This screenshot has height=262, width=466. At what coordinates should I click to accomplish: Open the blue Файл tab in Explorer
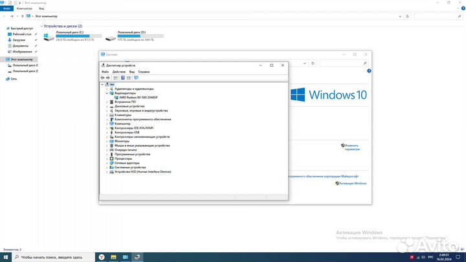(x=6, y=8)
